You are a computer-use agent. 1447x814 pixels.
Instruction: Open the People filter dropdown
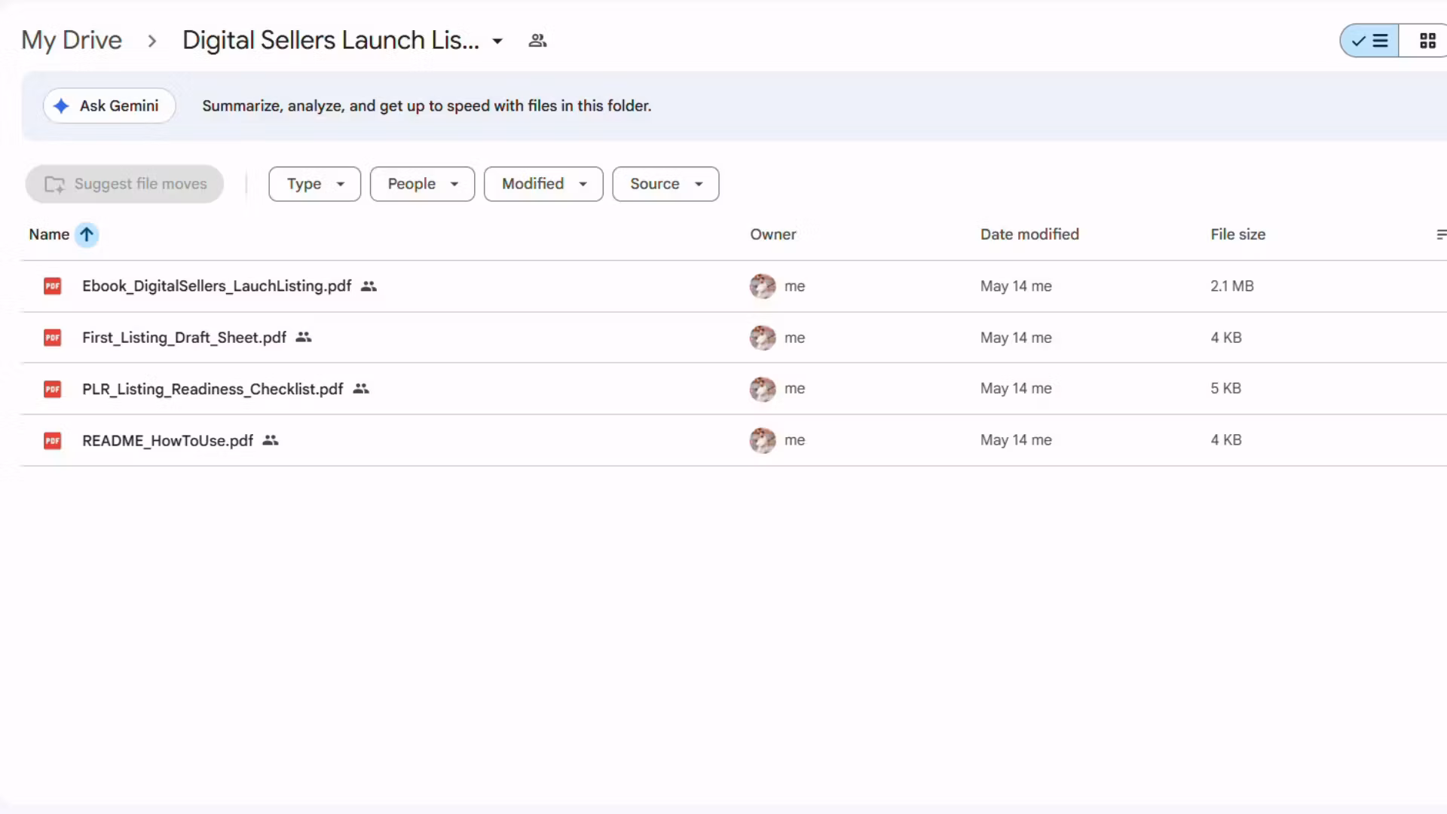422,184
